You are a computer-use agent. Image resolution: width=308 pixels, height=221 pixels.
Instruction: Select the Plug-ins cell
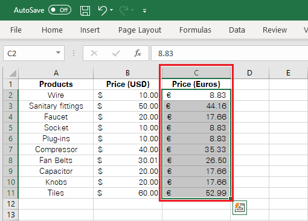[56, 138]
